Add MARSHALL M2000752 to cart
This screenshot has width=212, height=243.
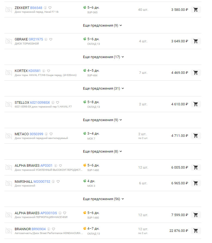click(x=196, y=183)
